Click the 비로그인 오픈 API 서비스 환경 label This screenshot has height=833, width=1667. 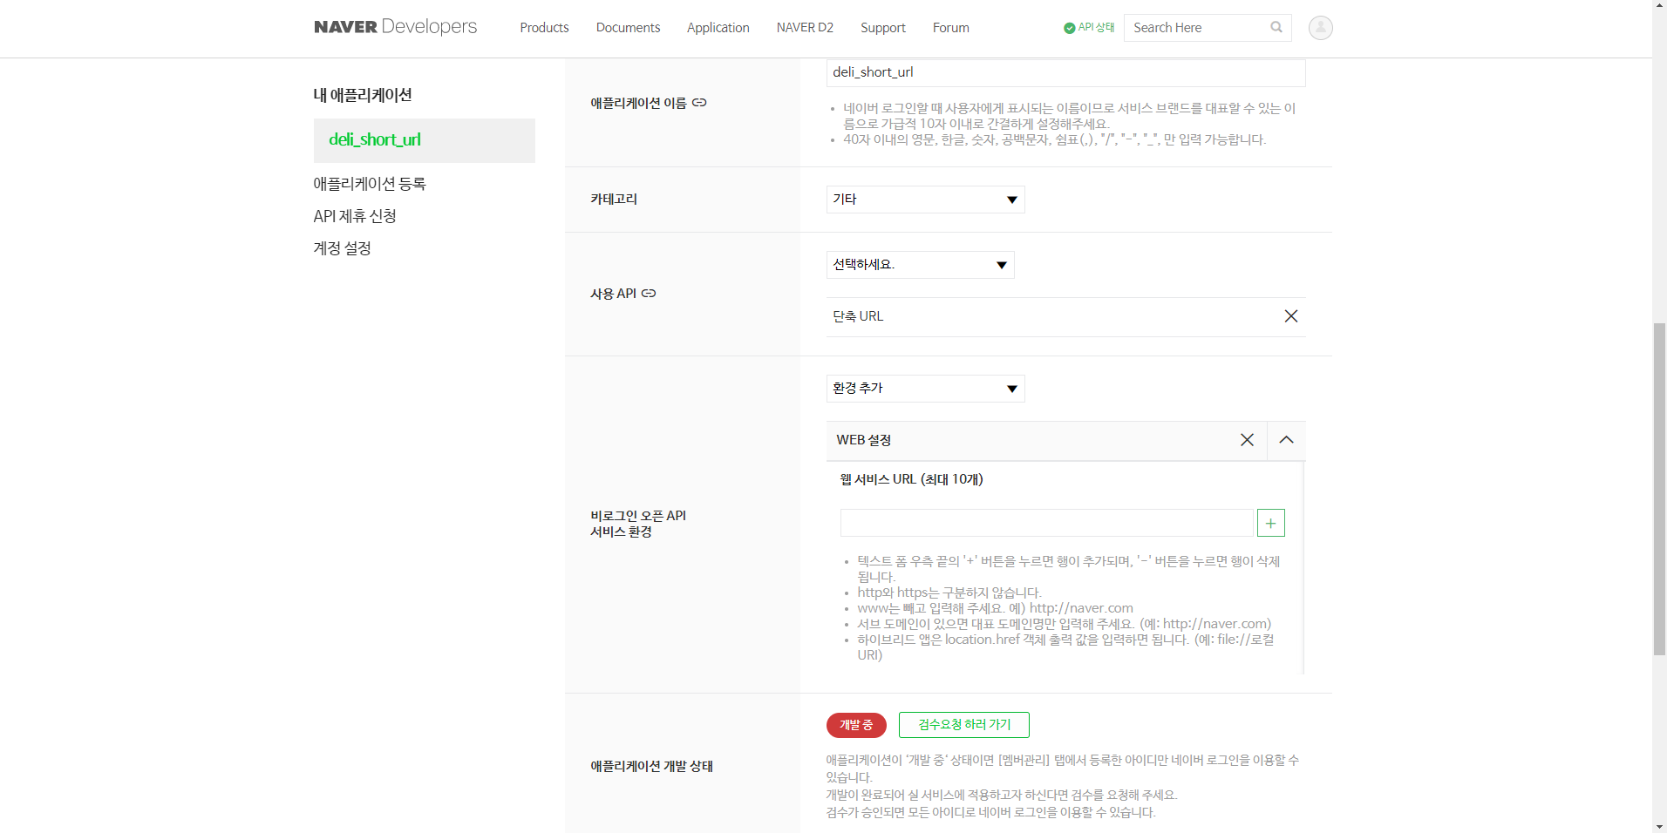click(638, 524)
